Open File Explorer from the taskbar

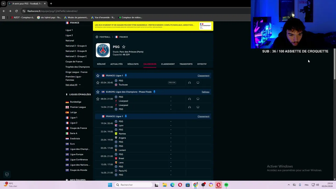(165, 185)
